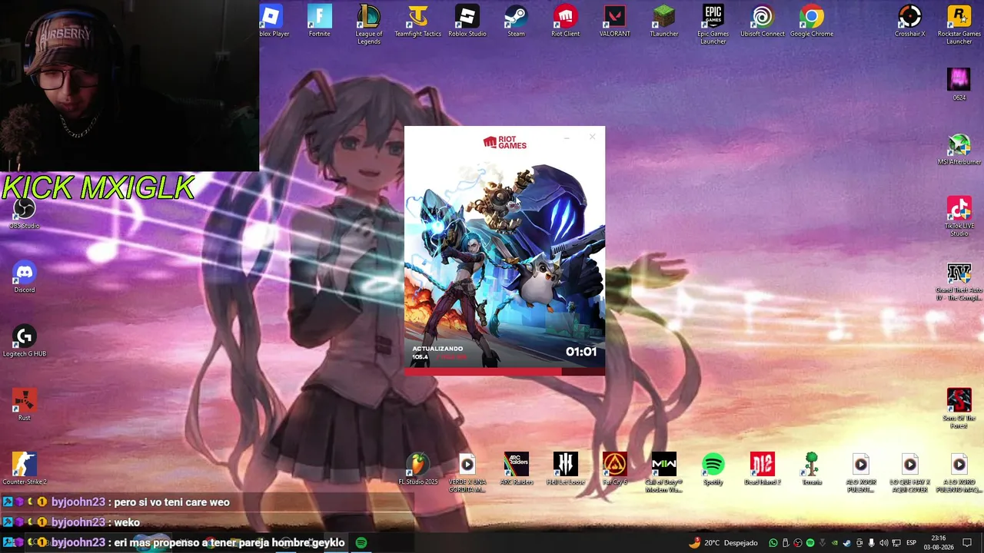
Task: Open Steam from the desktop
Action: [x=516, y=21]
